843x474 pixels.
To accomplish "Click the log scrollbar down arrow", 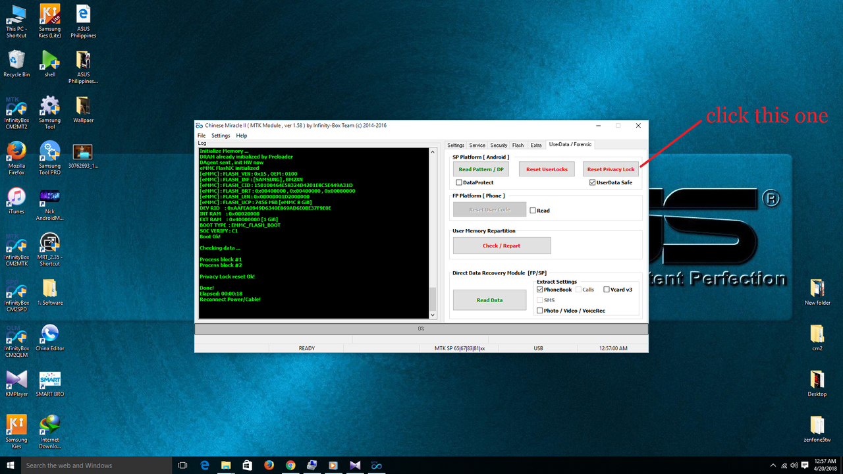I will tap(433, 315).
